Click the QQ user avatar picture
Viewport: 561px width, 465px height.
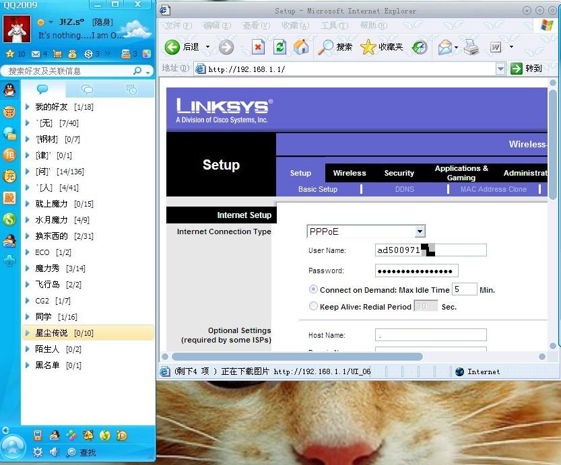(17, 29)
